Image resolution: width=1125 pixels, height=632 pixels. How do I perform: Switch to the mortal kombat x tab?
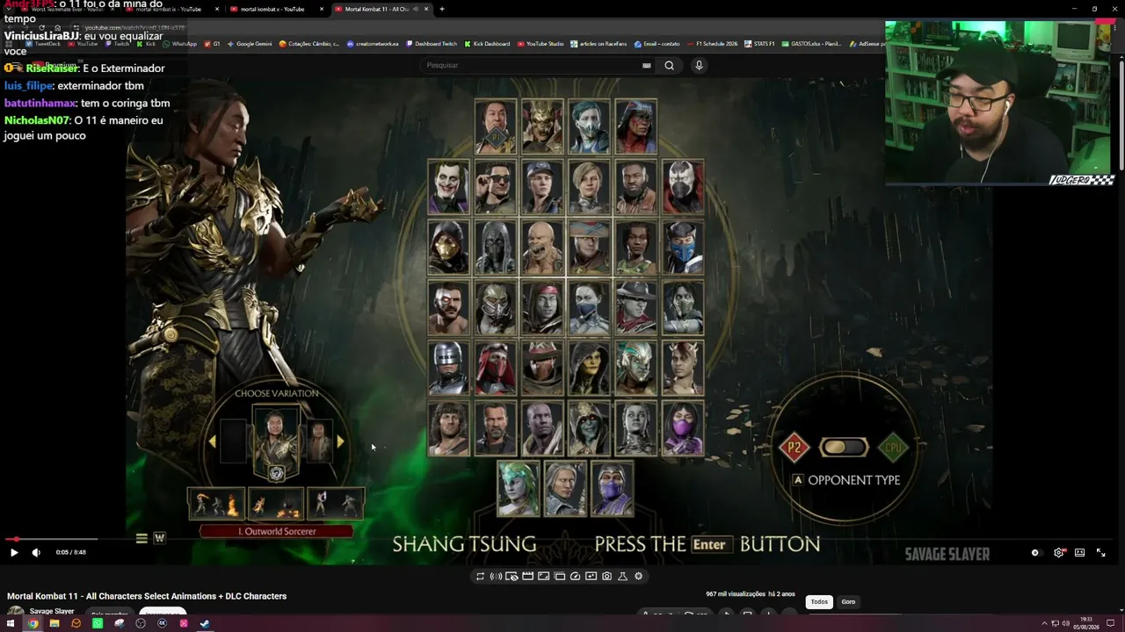(277, 9)
